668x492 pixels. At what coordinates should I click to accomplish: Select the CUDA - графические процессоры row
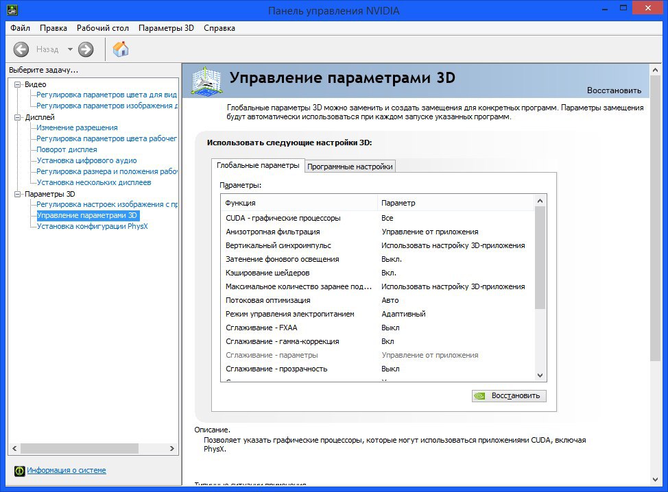click(x=377, y=218)
